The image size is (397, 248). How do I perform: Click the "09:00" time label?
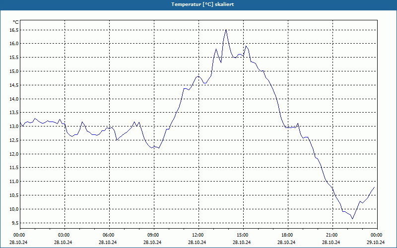coord(154,235)
